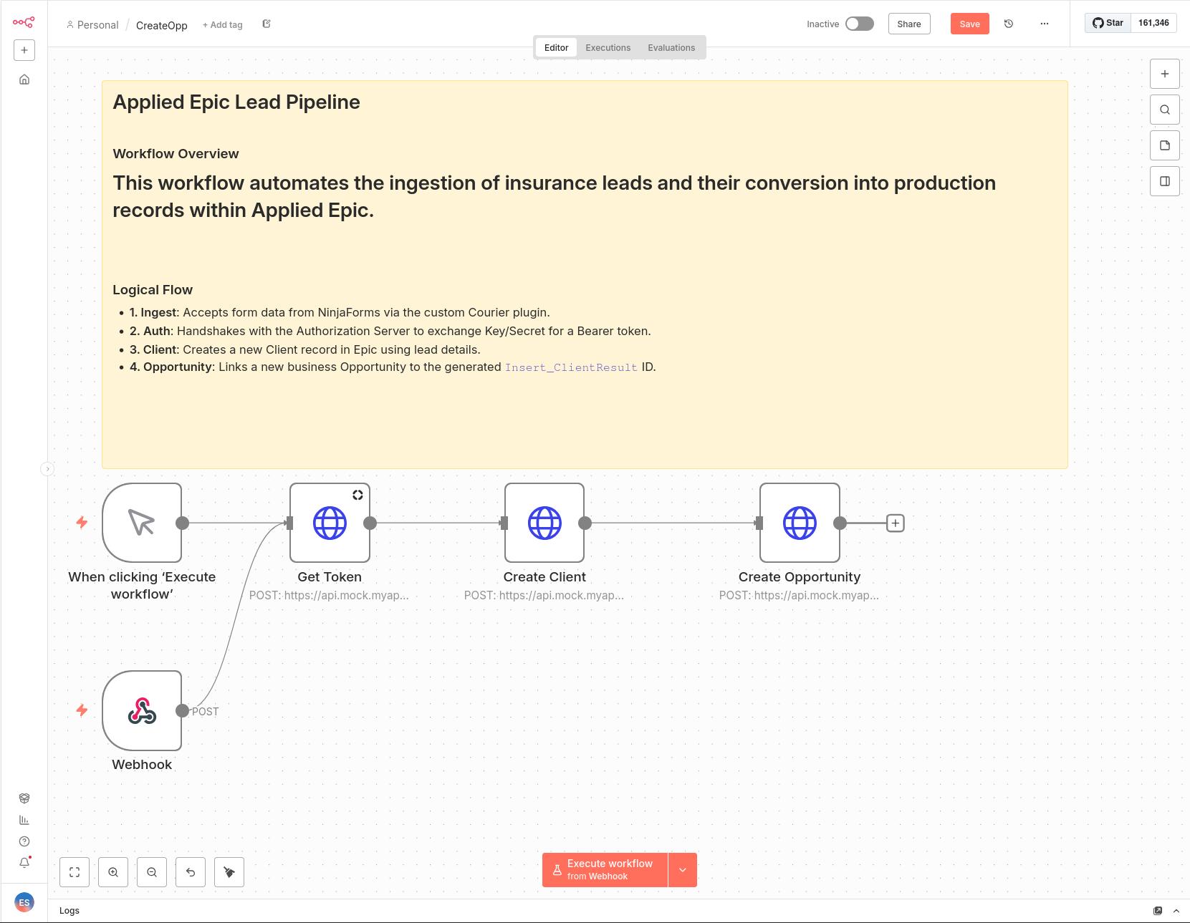Open the home overview icon in sidebar
The height and width of the screenshot is (923, 1190).
point(24,79)
